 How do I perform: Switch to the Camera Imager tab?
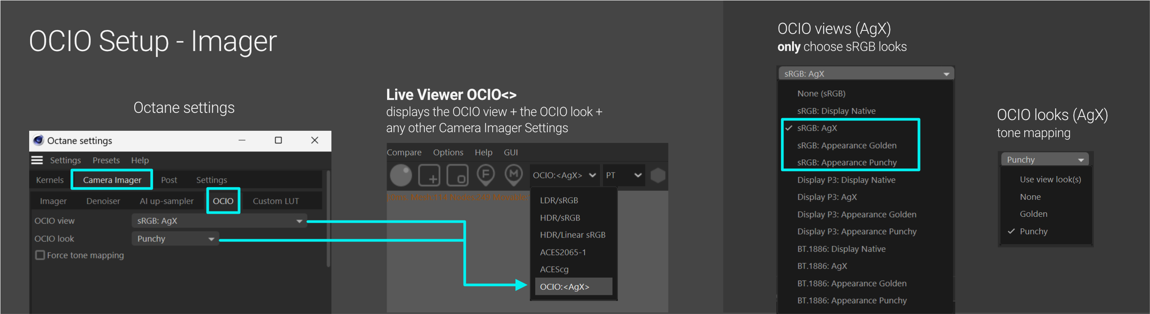(112, 180)
